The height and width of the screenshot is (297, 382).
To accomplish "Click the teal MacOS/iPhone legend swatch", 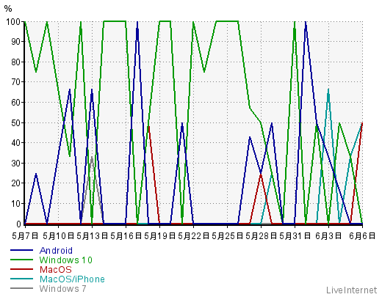I will pos(21,279).
